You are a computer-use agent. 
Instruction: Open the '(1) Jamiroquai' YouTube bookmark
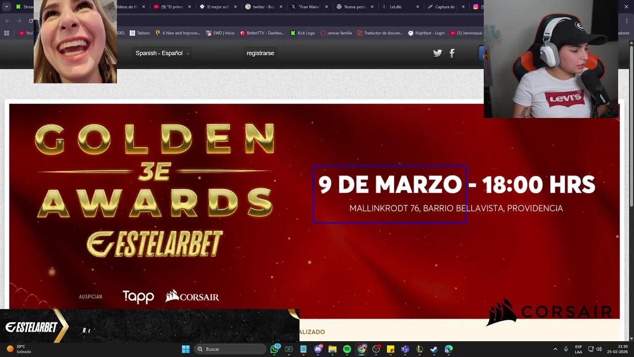point(466,33)
